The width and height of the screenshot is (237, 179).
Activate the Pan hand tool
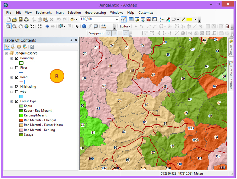[x=21, y=26]
